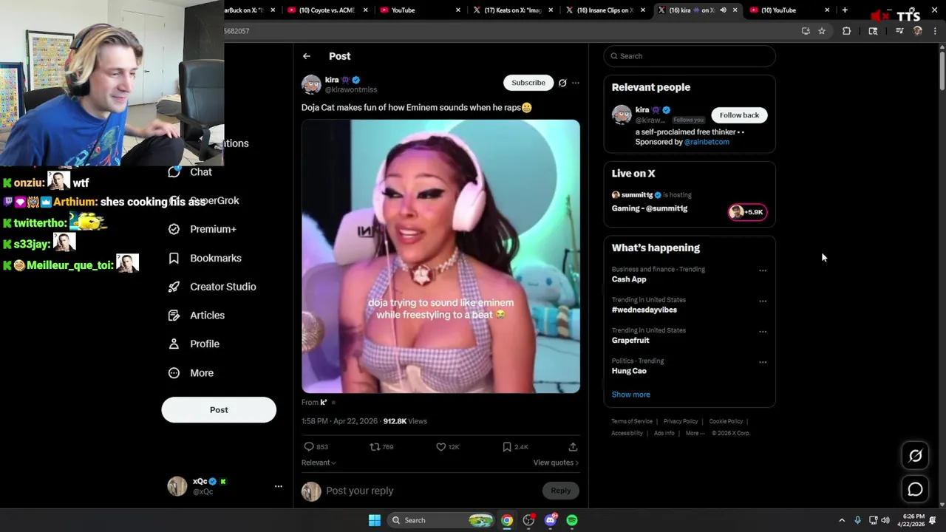Screen dimensions: 946x532
Task: Expand the footer More menu
Action: 695,433
